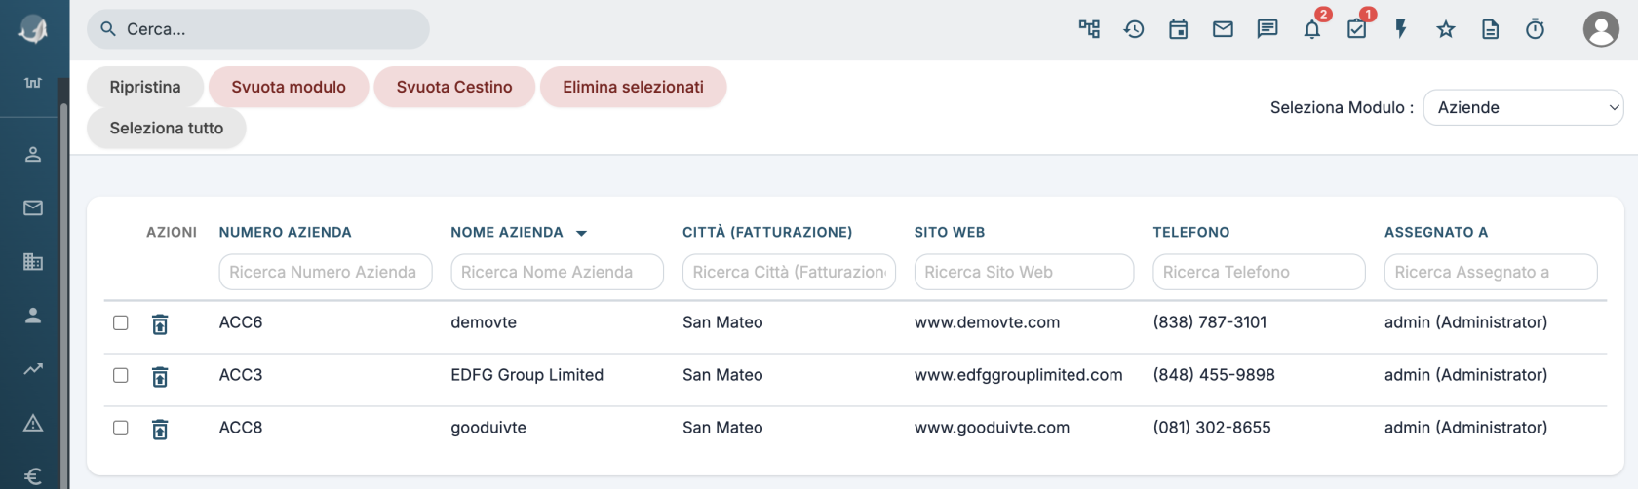This screenshot has width=1638, height=489.
Task: Sort by the Assegnato A column header
Action: click(x=1436, y=232)
